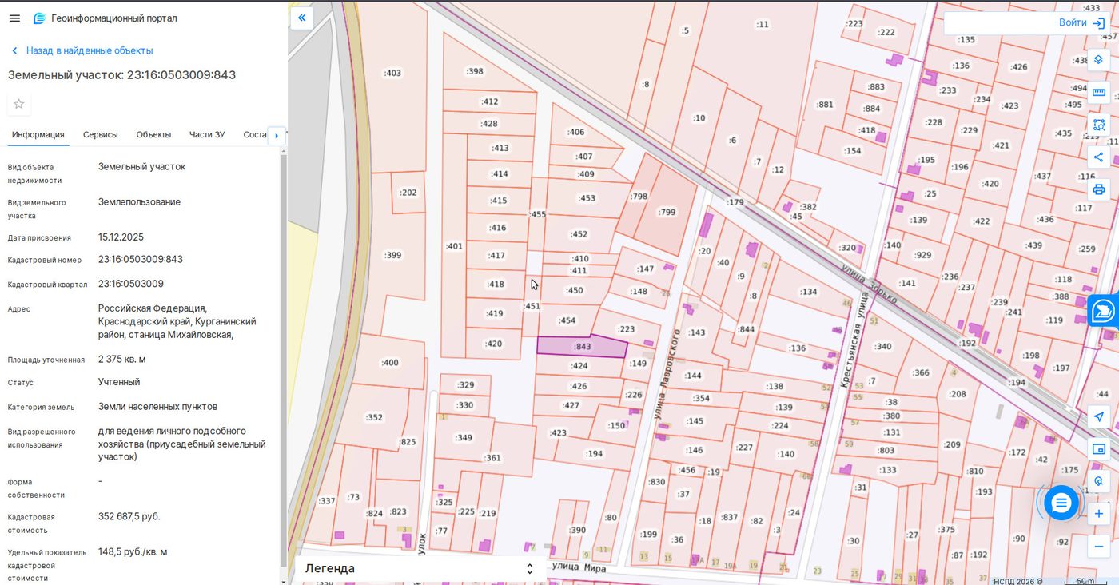Click parcel label :403 on the map

392,73
